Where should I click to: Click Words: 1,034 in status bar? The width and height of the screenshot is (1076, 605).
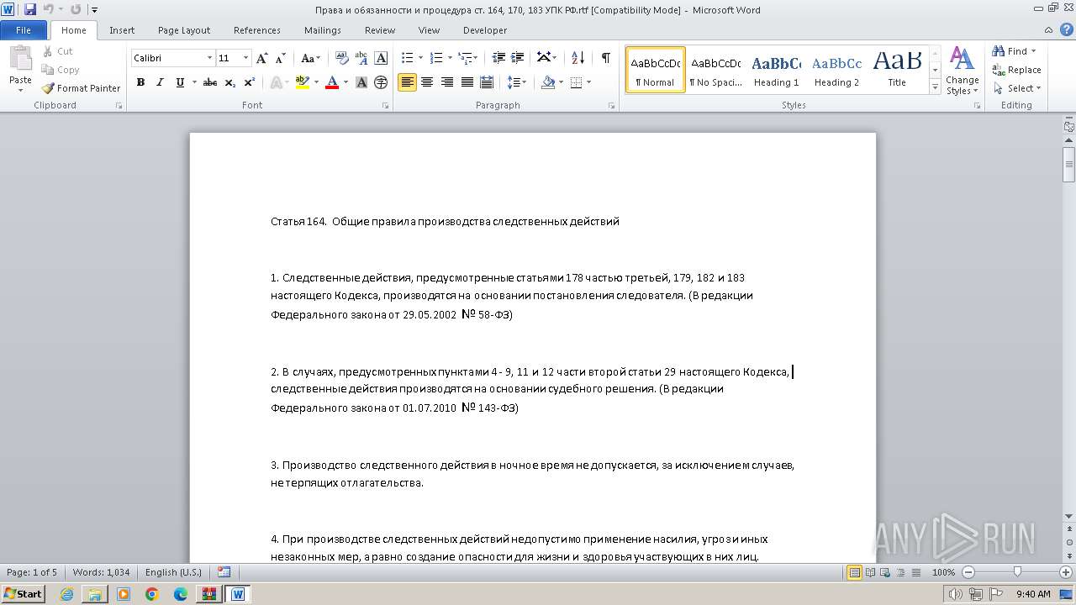tap(101, 572)
